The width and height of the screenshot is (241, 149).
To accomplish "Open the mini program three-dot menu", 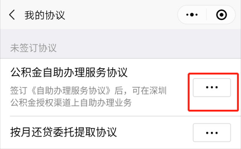I will [x=192, y=15].
